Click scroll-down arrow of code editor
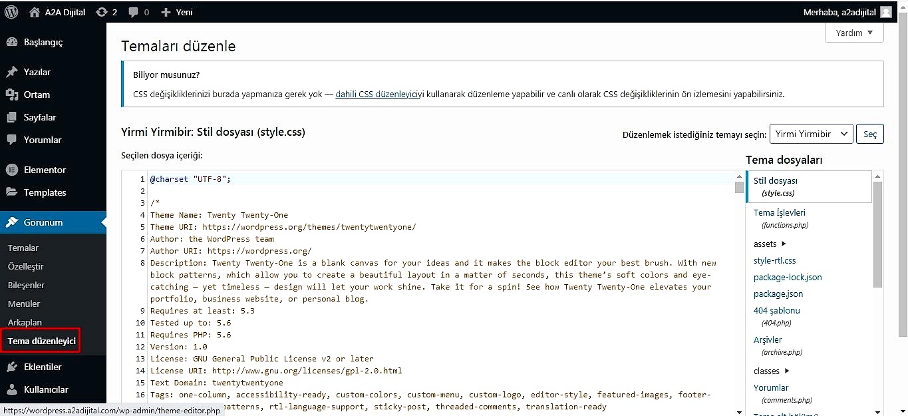Image resolution: width=908 pixels, height=416 pixels. click(x=739, y=411)
